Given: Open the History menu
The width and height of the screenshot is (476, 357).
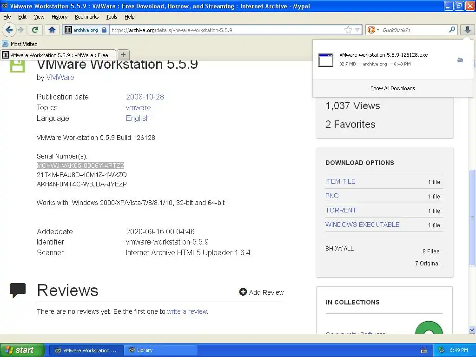Looking at the screenshot, I should (59, 17).
